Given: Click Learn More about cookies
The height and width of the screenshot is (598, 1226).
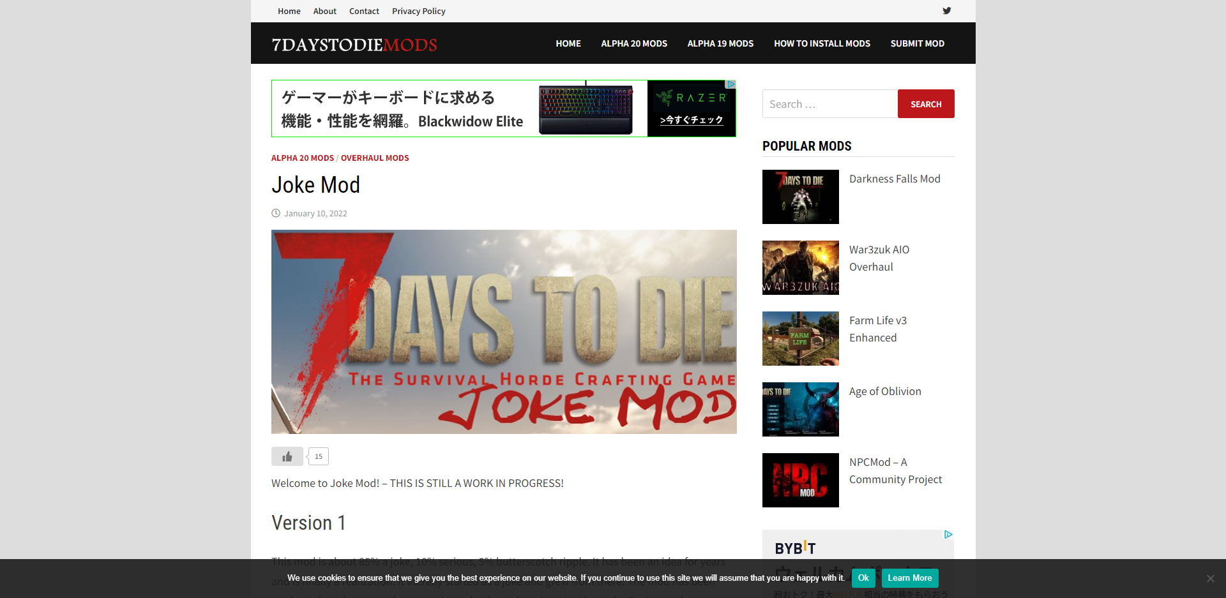Looking at the screenshot, I should (x=909, y=578).
